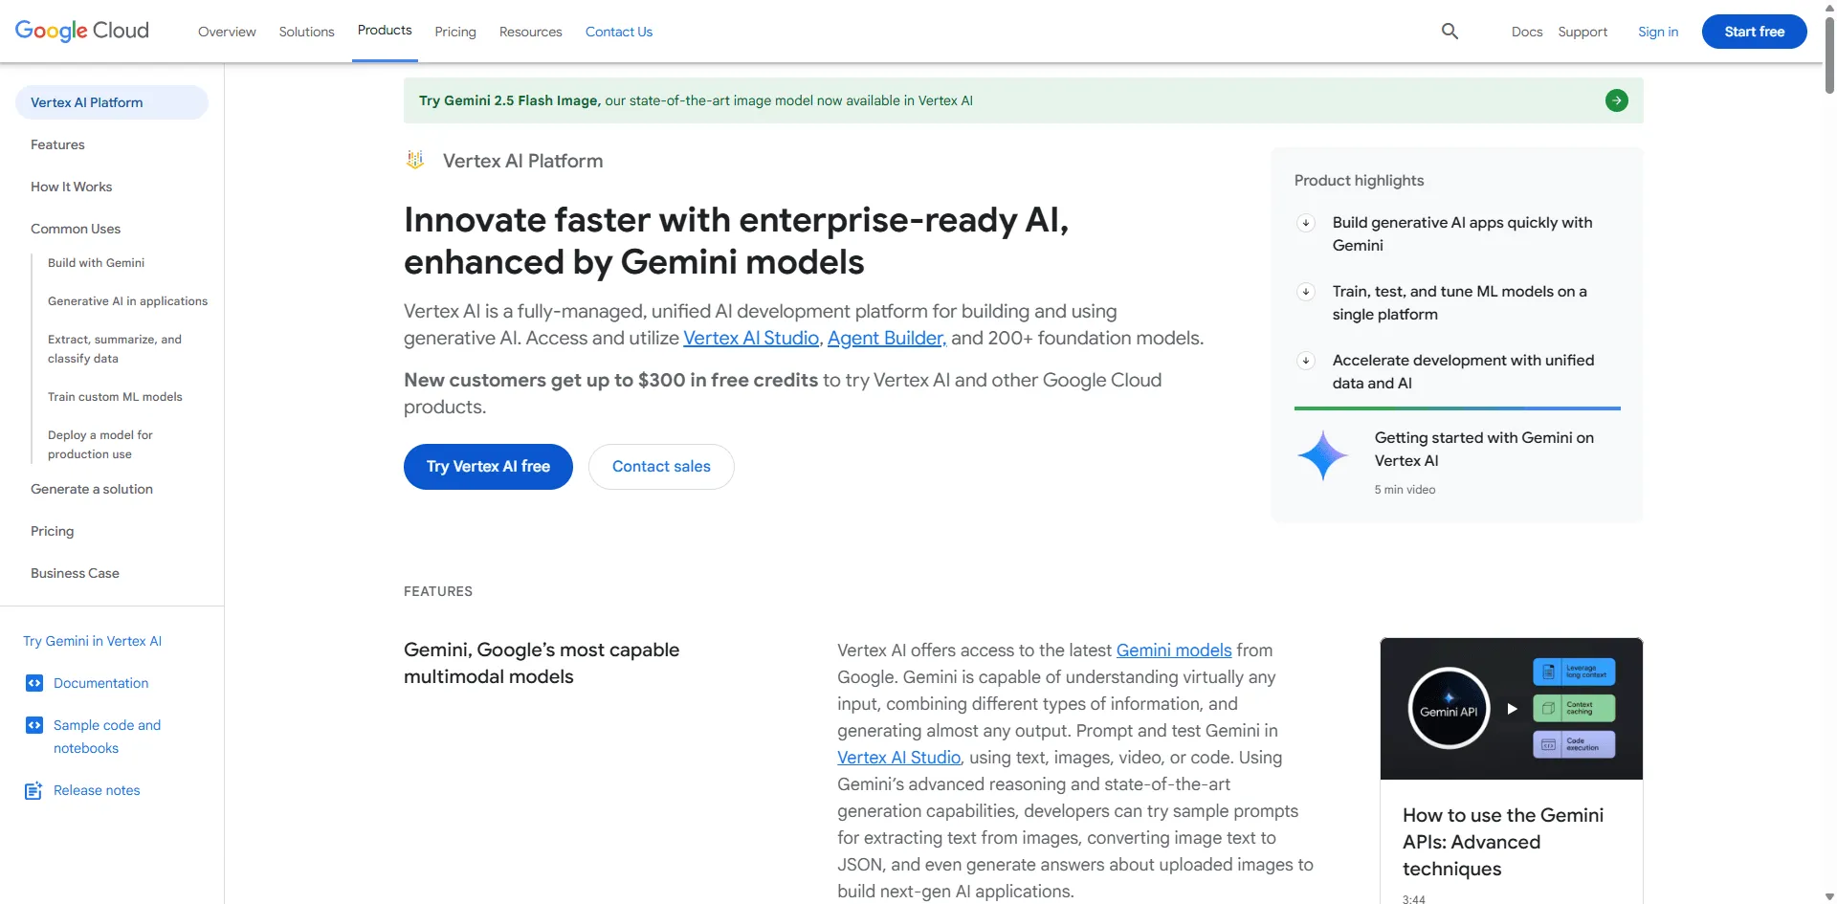The height and width of the screenshot is (904, 1837).
Task: Click the Release notes icon
Action: point(33,790)
